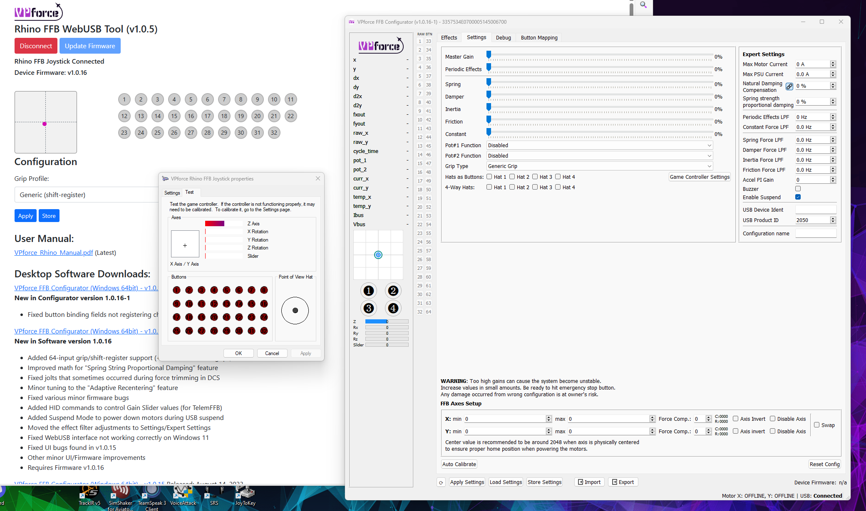866x511 pixels.
Task: Click button indicator 17 in WebUSB tool
Action: click(x=207, y=116)
